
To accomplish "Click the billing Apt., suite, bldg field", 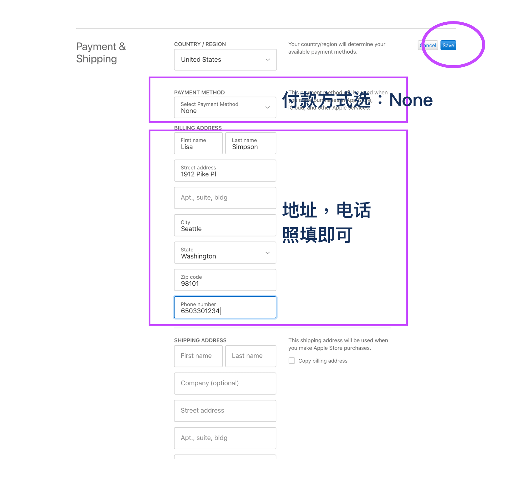I will point(225,198).
